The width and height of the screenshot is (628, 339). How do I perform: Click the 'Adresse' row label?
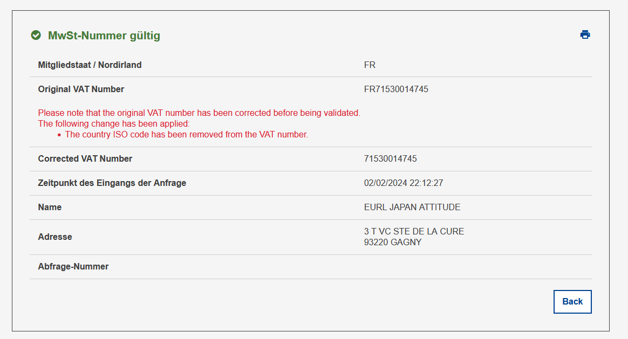point(55,237)
